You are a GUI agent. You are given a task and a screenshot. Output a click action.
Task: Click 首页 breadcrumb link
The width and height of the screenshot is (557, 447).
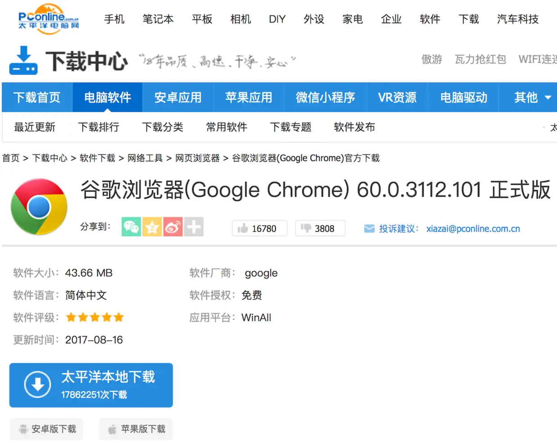tap(11, 158)
